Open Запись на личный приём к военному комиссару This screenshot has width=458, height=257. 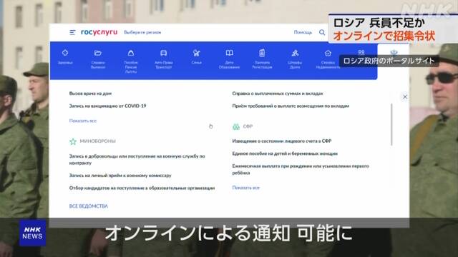click(x=120, y=176)
